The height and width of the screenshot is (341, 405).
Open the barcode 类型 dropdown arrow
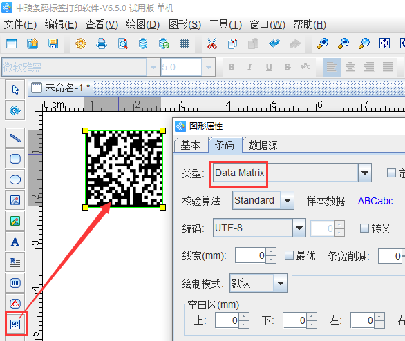point(365,173)
